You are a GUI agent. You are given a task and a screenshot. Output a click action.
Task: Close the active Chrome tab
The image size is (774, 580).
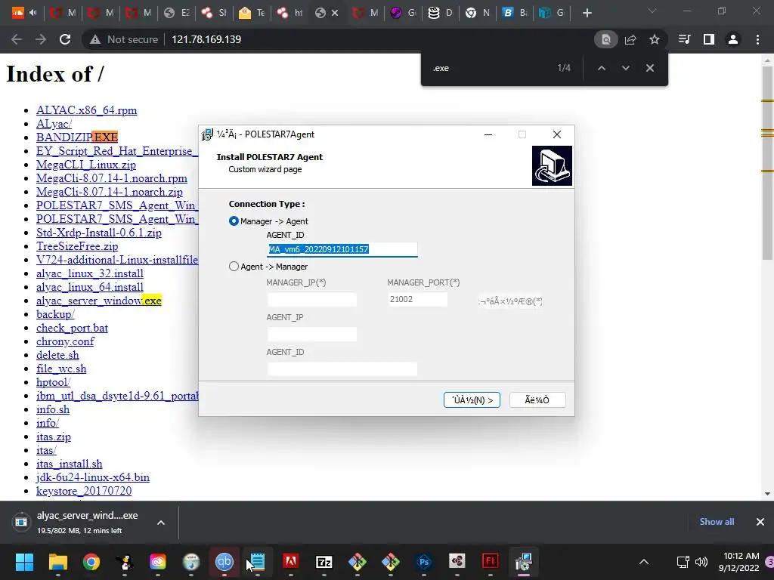pyautogui.click(x=335, y=14)
